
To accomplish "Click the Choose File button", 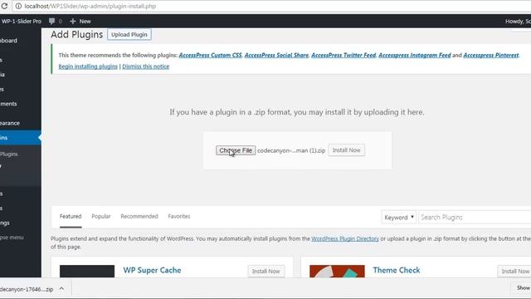I will [x=236, y=150].
